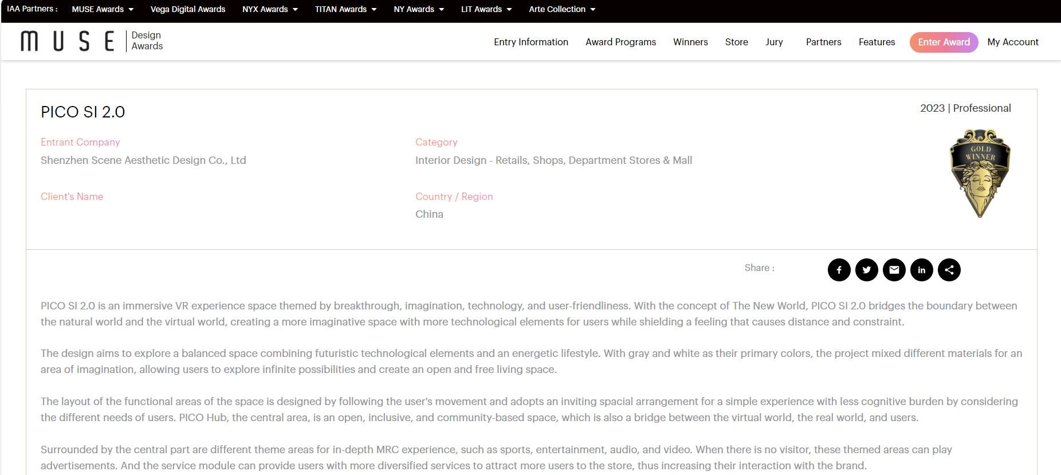This screenshot has height=475, width=1061.
Task: Click the Entrant Company label
Action: 80,142
